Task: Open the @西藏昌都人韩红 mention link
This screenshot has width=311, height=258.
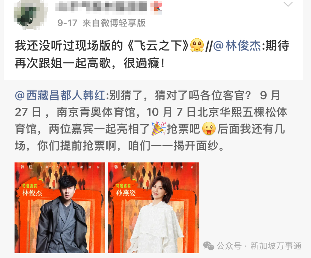Action: (x=60, y=95)
